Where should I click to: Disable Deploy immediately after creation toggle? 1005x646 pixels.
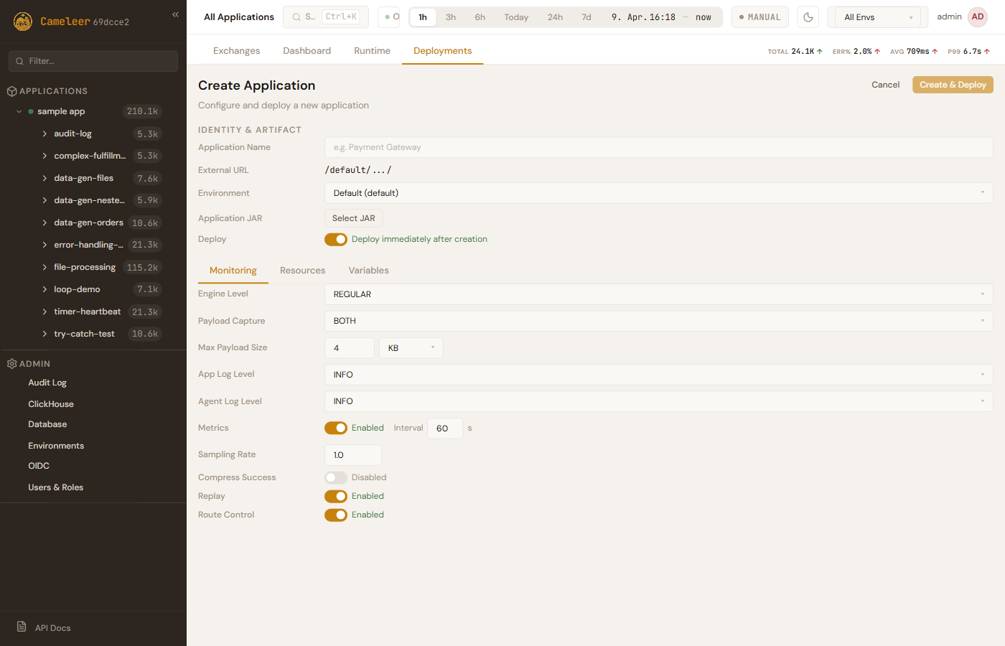coord(335,240)
